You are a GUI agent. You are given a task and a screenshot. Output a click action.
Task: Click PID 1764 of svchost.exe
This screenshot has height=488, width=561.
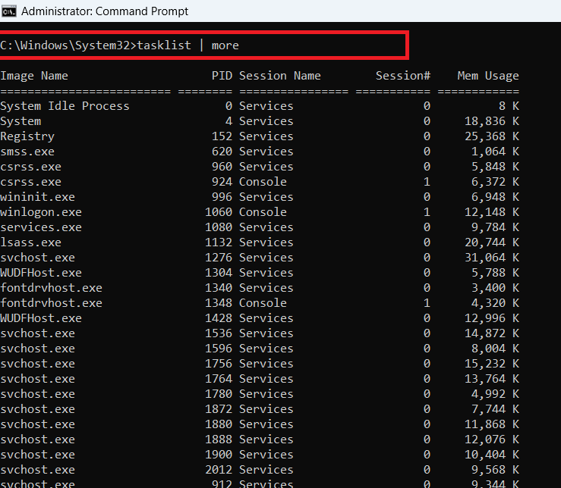[219, 379]
